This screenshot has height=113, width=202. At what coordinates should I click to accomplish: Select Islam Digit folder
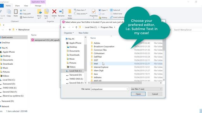[x=98, y=70]
